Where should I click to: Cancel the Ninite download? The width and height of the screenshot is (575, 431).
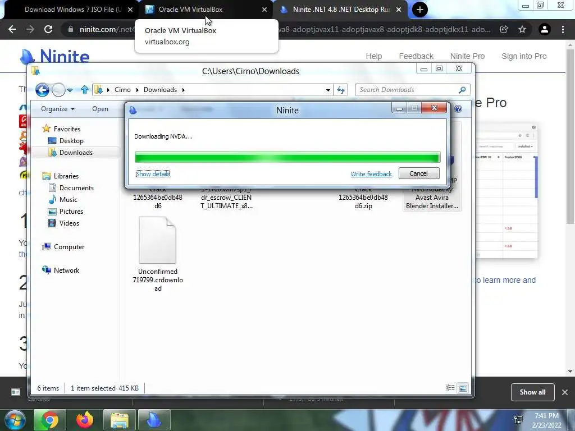pyautogui.click(x=419, y=173)
